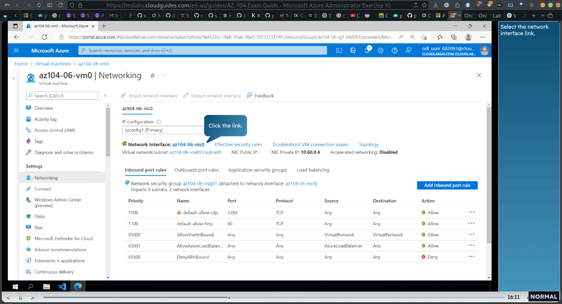Viewport: 562px width, 304px height.
Task: Open more options ellipsis beside page title
Action: click(163, 75)
